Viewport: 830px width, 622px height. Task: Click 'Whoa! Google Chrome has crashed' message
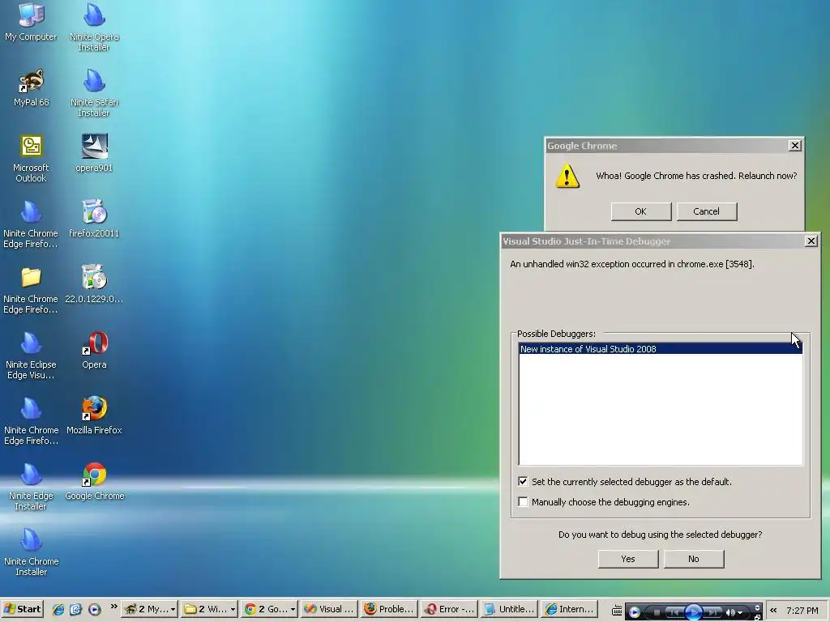click(696, 176)
